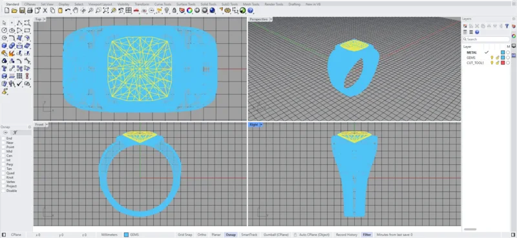Click the light bulb Hide objects icon
This screenshot has height=238, width=517.
pos(167,10)
